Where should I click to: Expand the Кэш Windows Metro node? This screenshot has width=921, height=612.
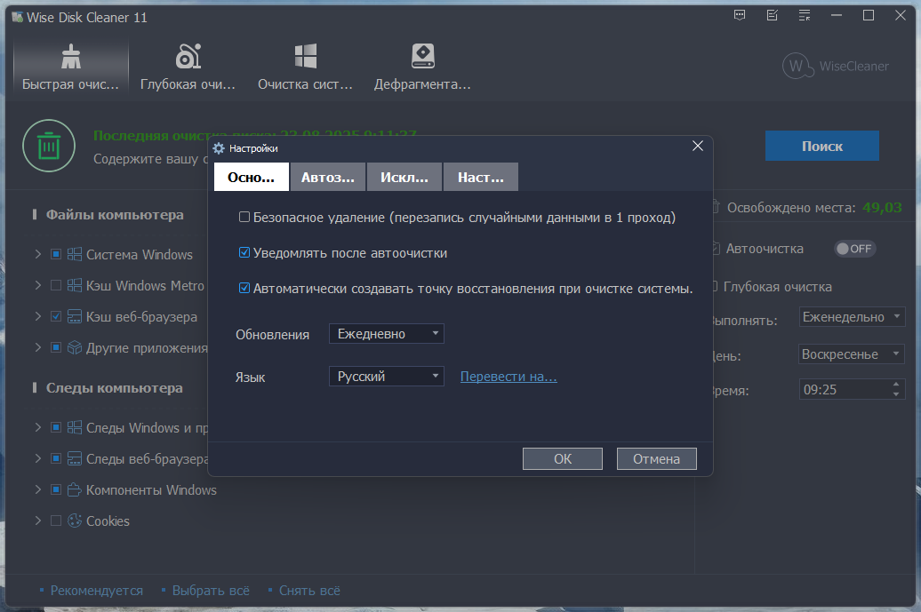[38, 285]
